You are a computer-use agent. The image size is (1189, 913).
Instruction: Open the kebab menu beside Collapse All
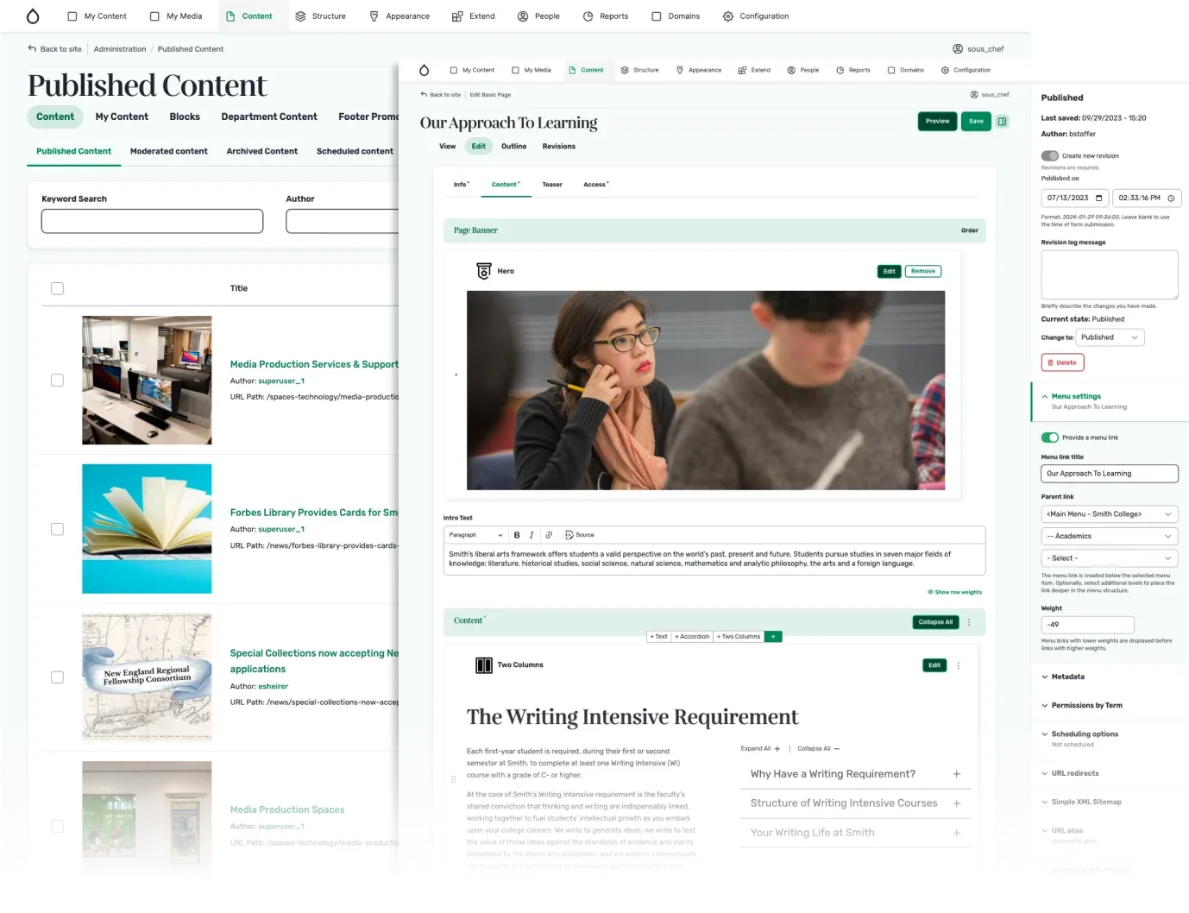click(968, 621)
